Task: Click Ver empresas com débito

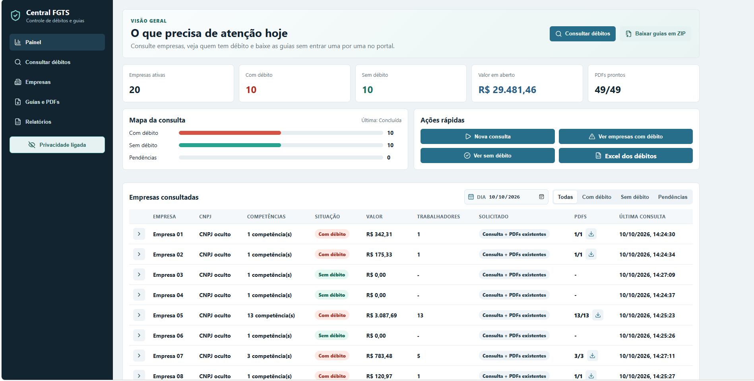Action: coord(626,136)
